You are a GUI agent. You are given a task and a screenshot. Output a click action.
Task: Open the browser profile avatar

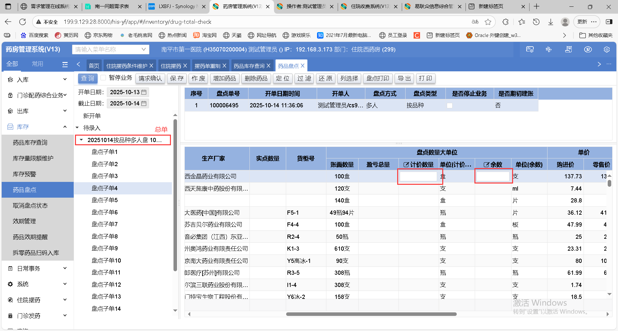(x=565, y=22)
